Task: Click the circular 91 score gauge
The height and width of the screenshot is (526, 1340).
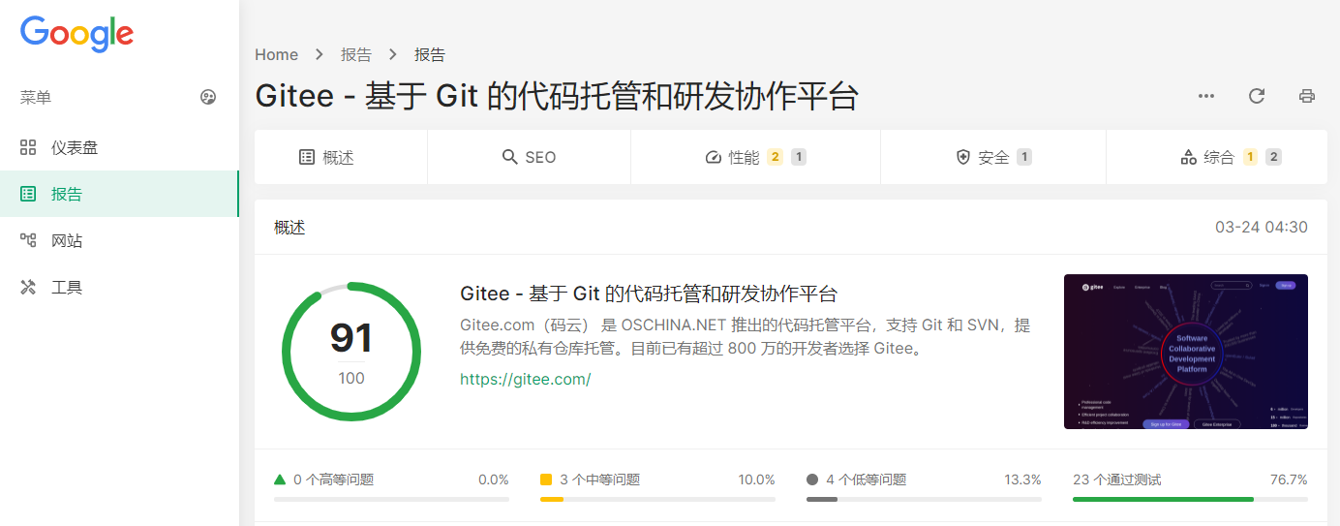Action: tap(351, 352)
